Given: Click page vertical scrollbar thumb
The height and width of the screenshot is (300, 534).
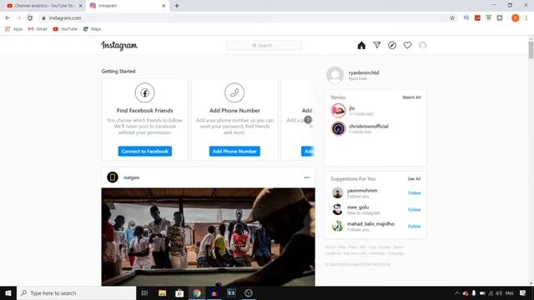Looking at the screenshot, I should tap(531, 50).
